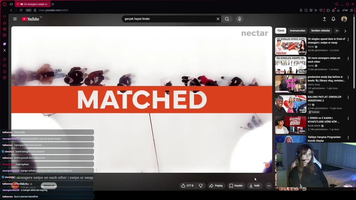Open browser extensions cube in toolbar

pyautogui.click(x=328, y=10)
